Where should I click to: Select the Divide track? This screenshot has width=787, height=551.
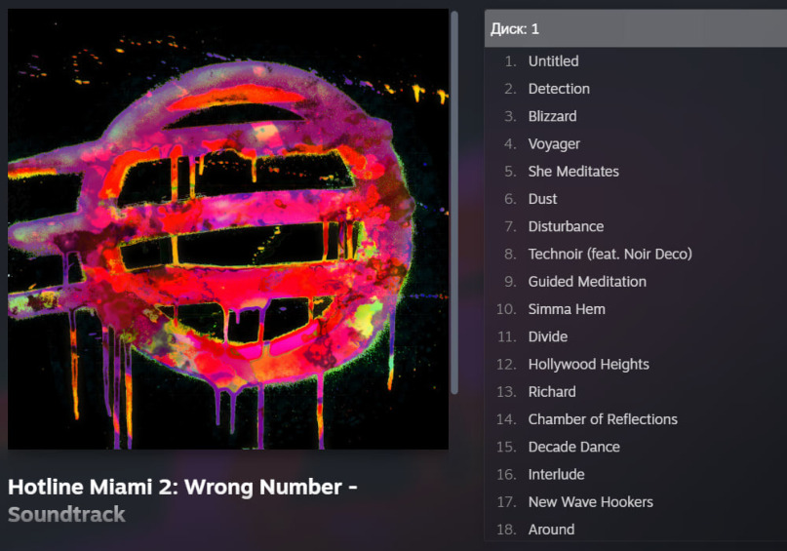point(636,336)
